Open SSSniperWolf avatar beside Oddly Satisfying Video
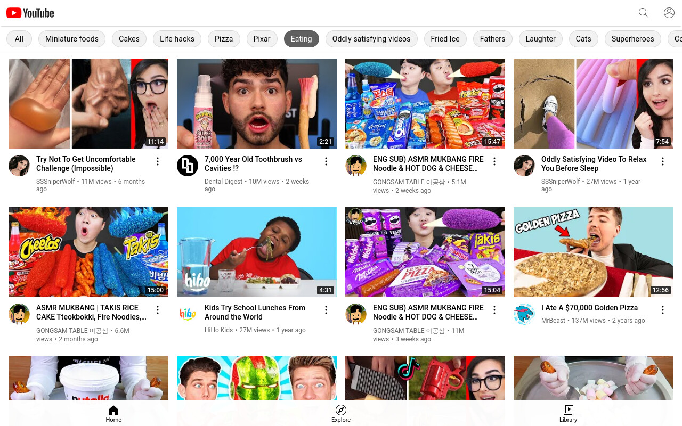Image resolution: width=682 pixels, height=426 pixels. point(524,166)
